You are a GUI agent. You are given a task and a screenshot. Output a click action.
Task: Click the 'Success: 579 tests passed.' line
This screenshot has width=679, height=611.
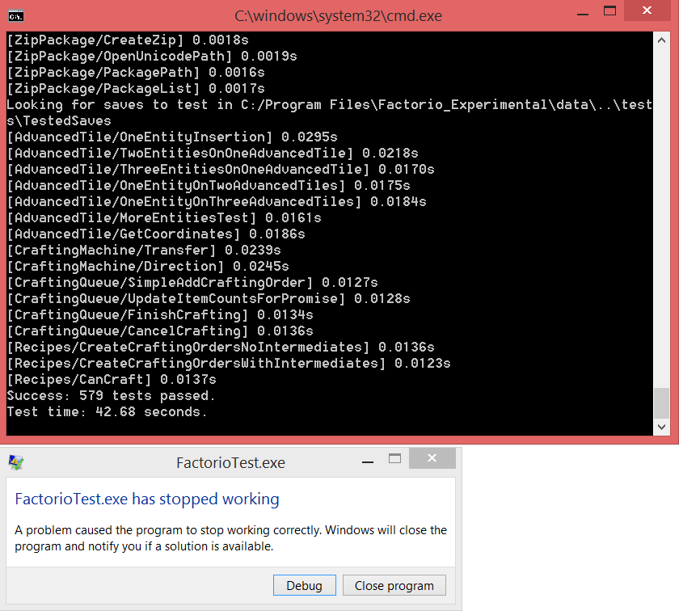coord(111,395)
